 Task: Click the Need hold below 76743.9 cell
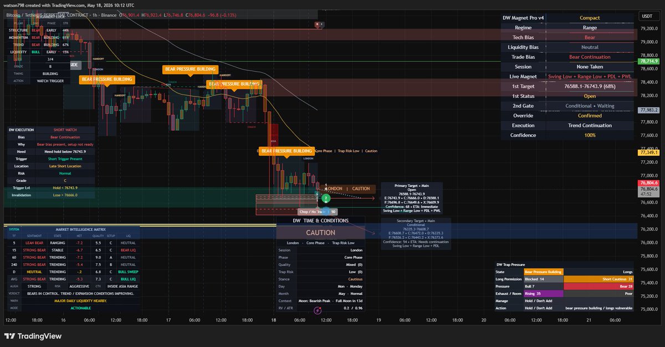(65, 151)
